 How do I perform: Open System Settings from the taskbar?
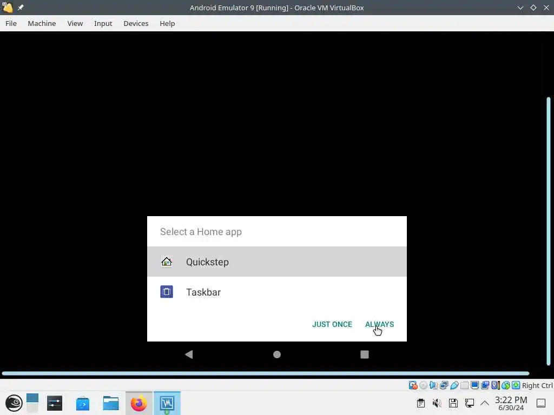(x=55, y=403)
